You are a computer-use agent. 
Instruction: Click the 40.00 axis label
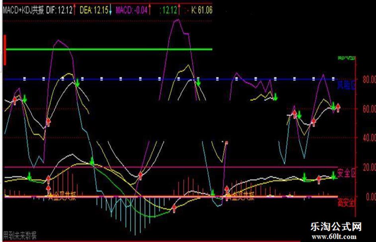tap(369, 137)
